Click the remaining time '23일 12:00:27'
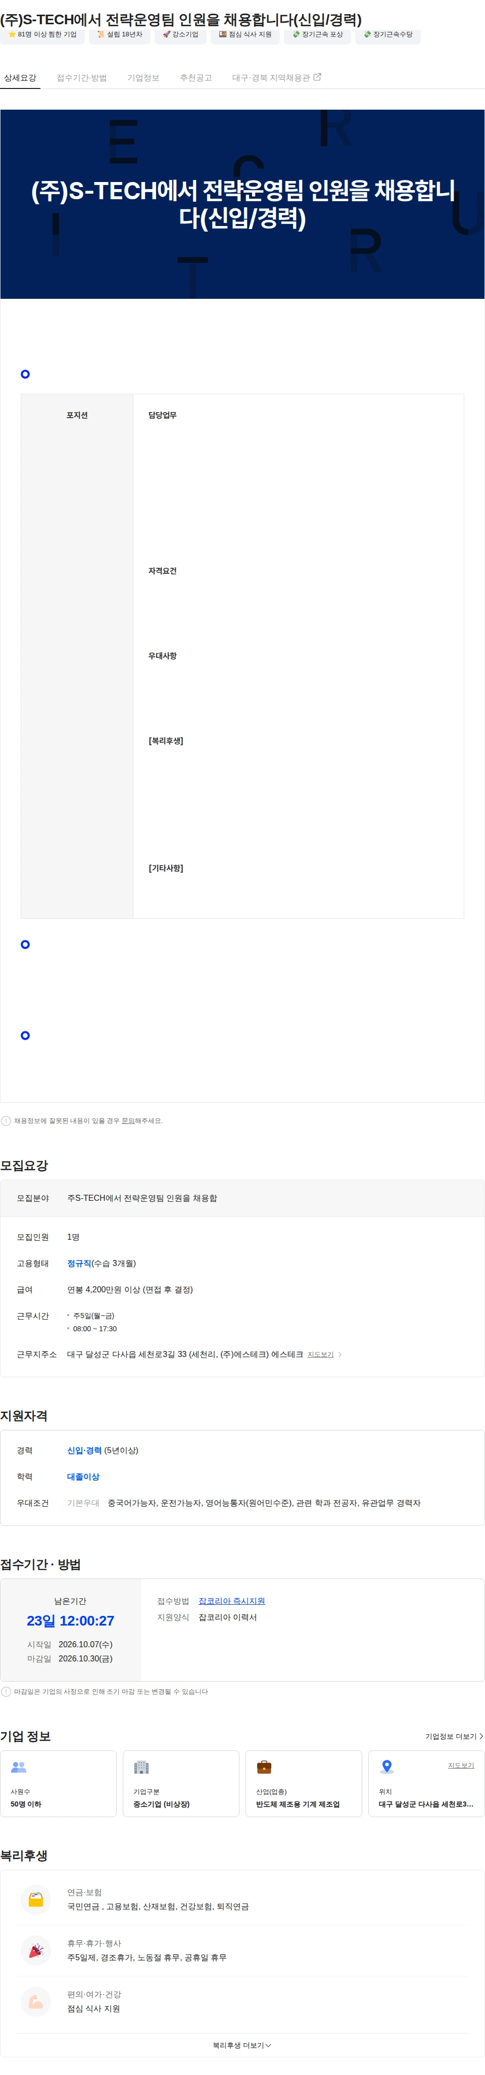 pyautogui.click(x=70, y=1620)
